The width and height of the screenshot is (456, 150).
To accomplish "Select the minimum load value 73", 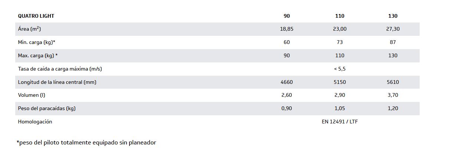I will [x=339, y=42].
